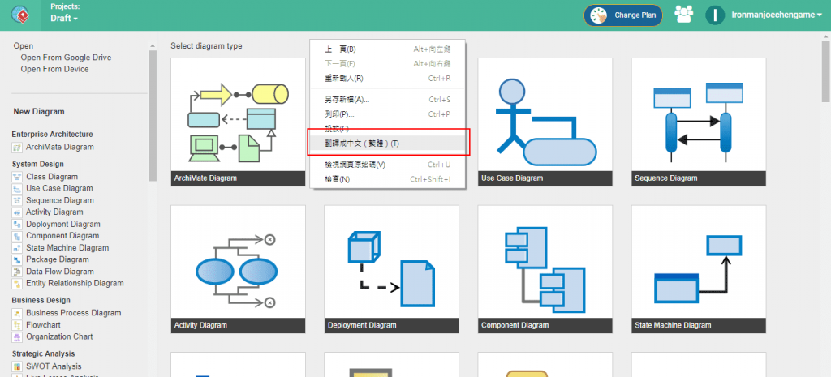The width and height of the screenshot is (831, 377).
Task: Click the sidebar scroll up arrow
Action: coord(153,46)
